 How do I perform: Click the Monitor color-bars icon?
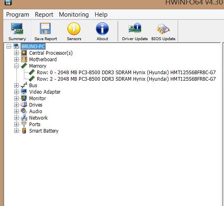click(x=24, y=98)
